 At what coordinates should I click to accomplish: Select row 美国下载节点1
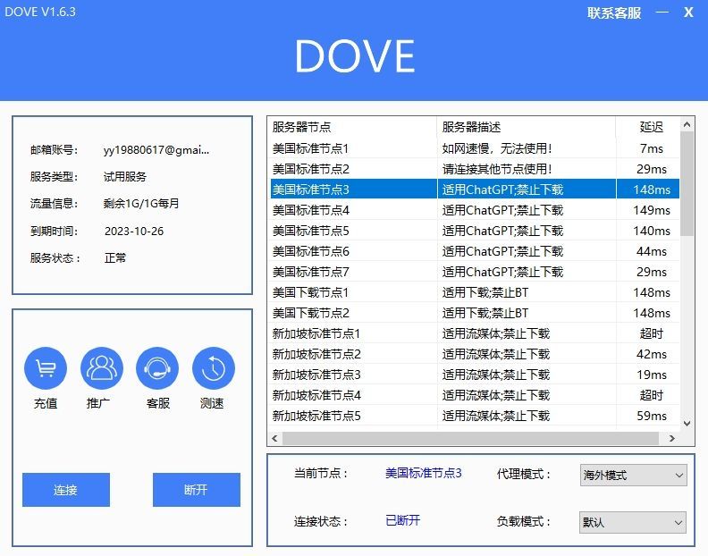pyautogui.click(x=475, y=292)
